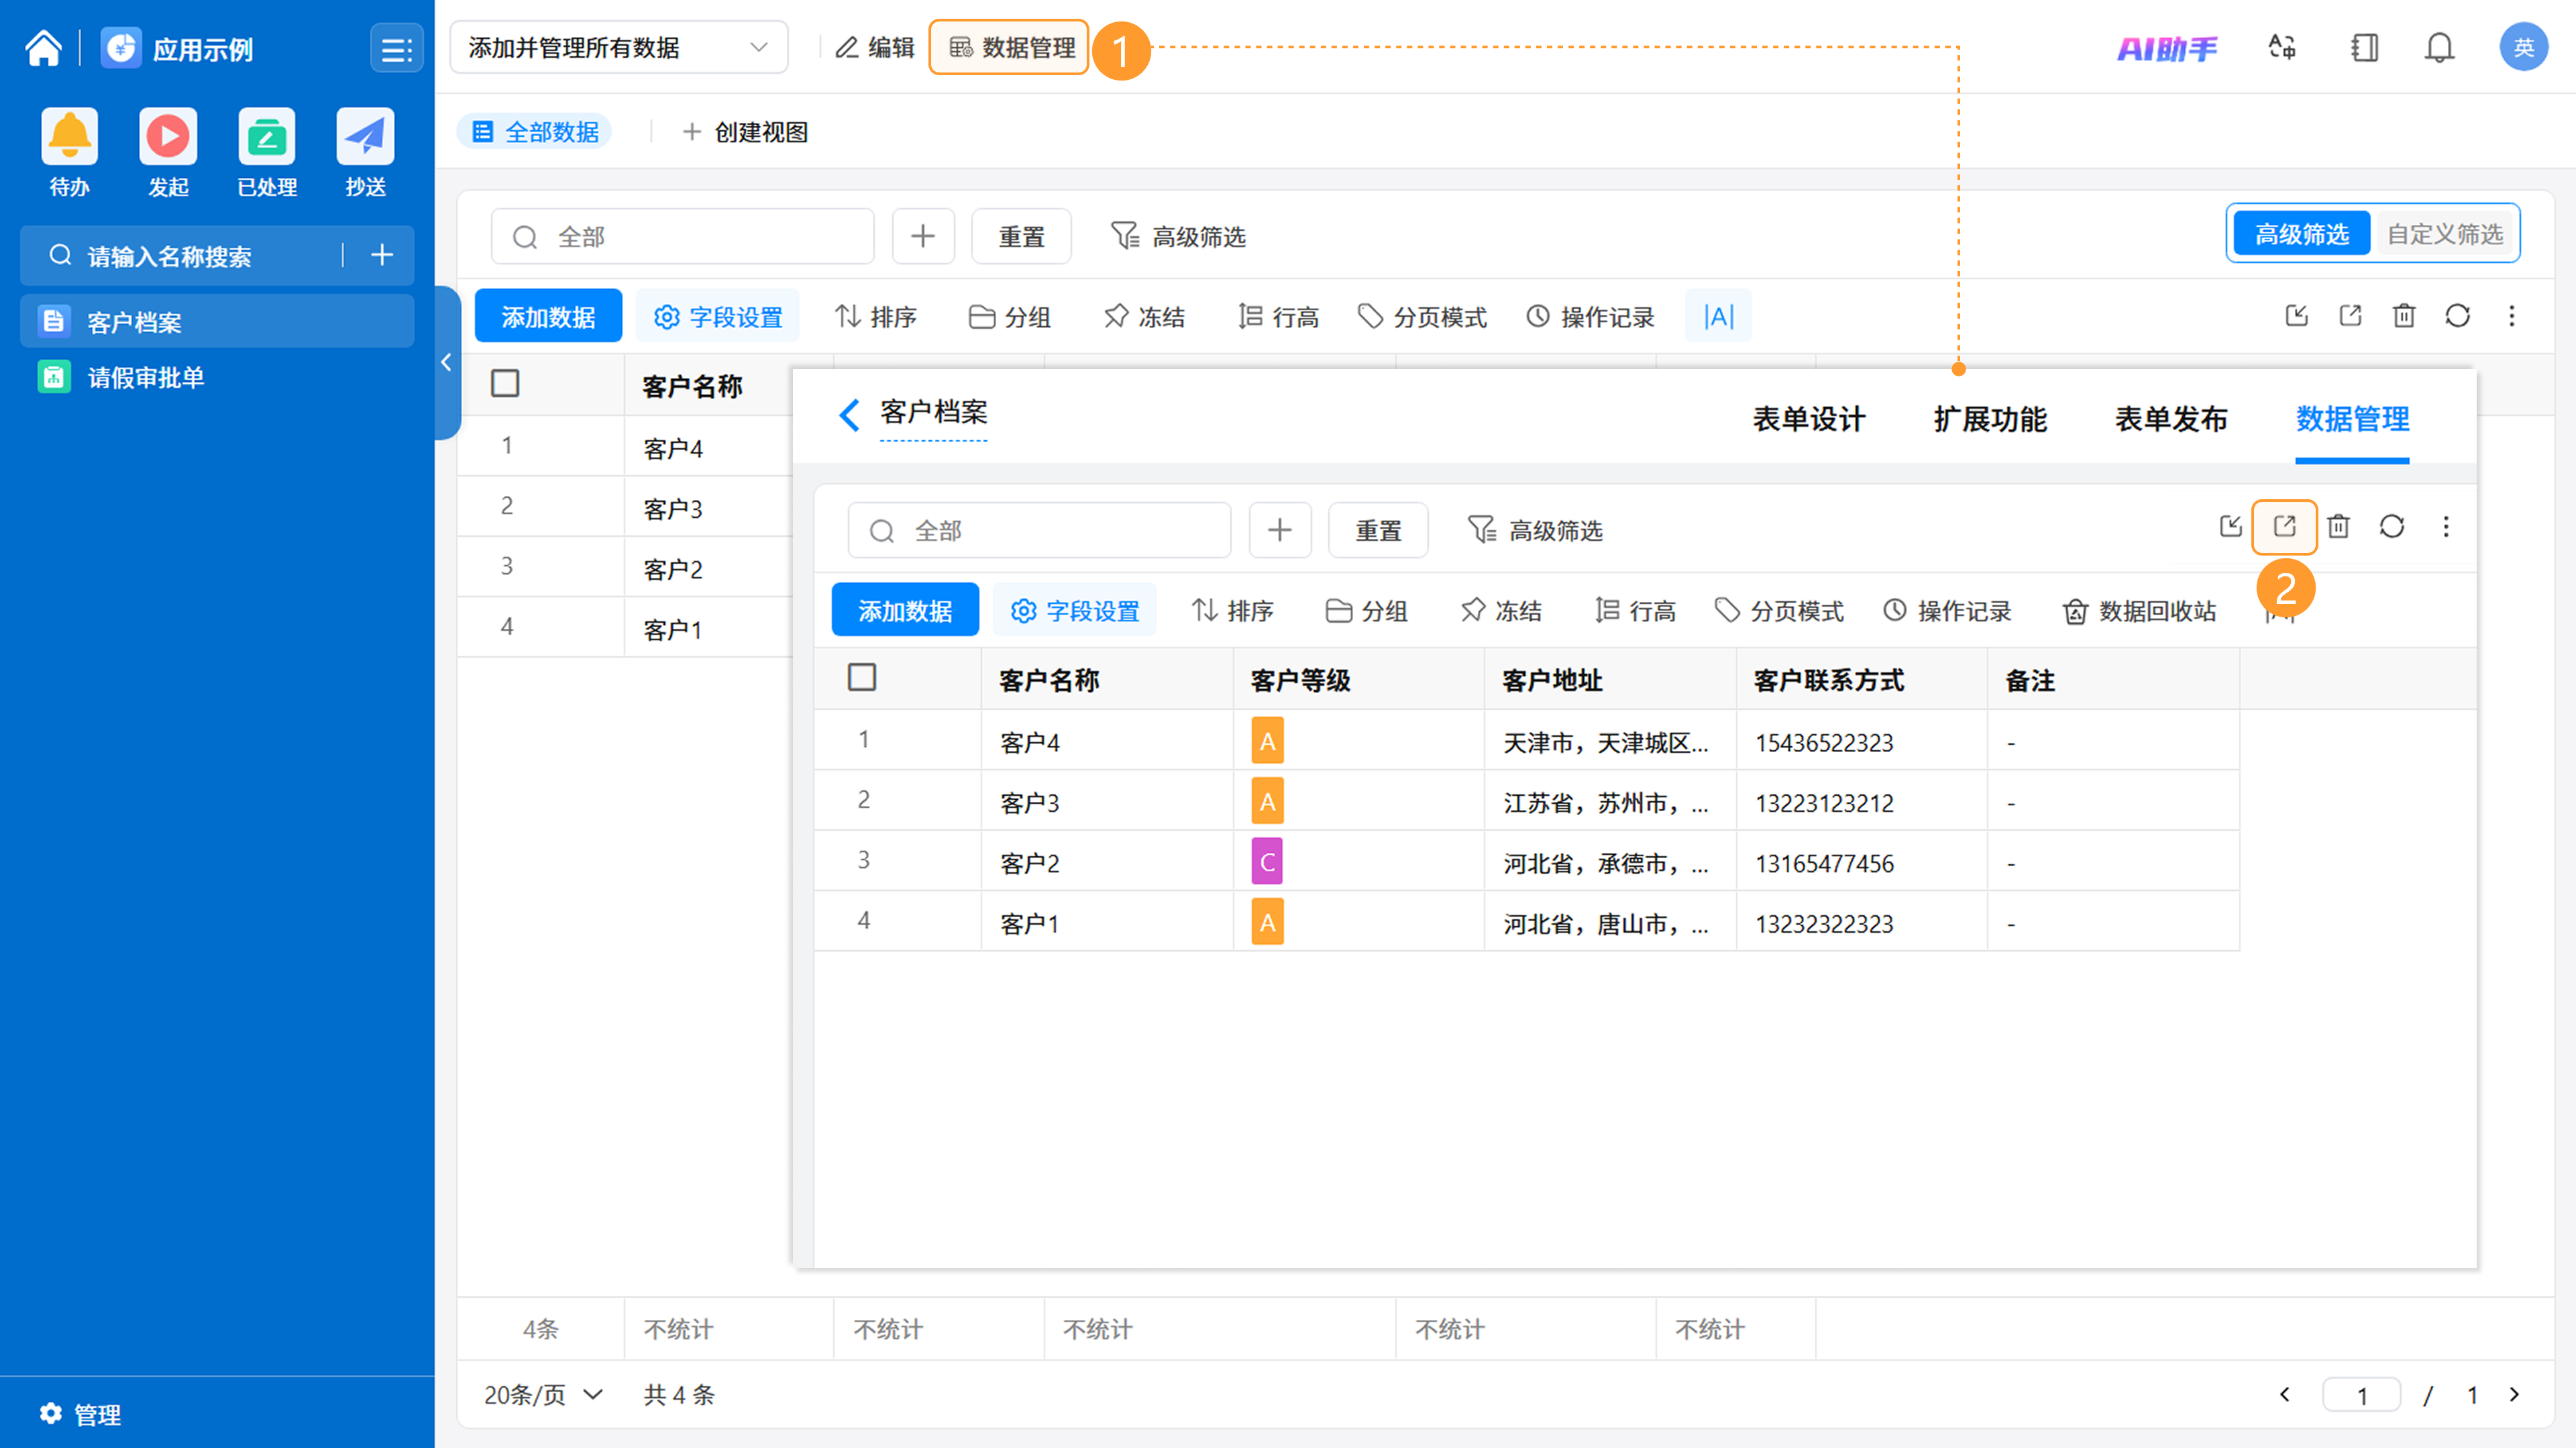
Task: Click the |A| text width toolbar icon
Action: pos(1718,316)
